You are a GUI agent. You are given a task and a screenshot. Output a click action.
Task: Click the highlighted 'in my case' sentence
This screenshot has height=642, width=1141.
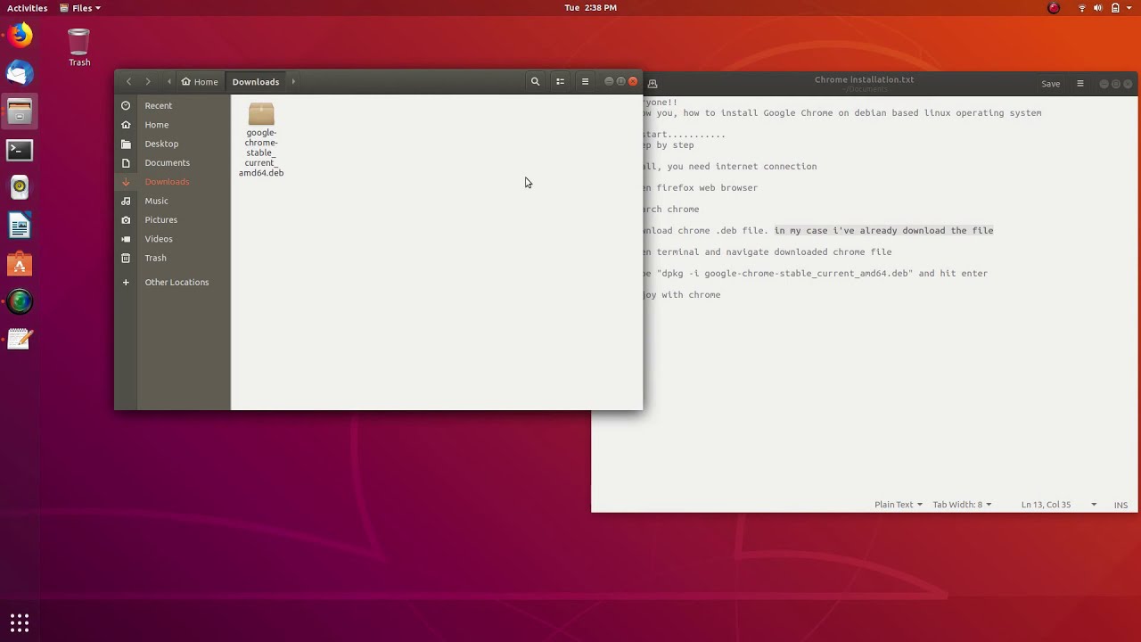(883, 230)
